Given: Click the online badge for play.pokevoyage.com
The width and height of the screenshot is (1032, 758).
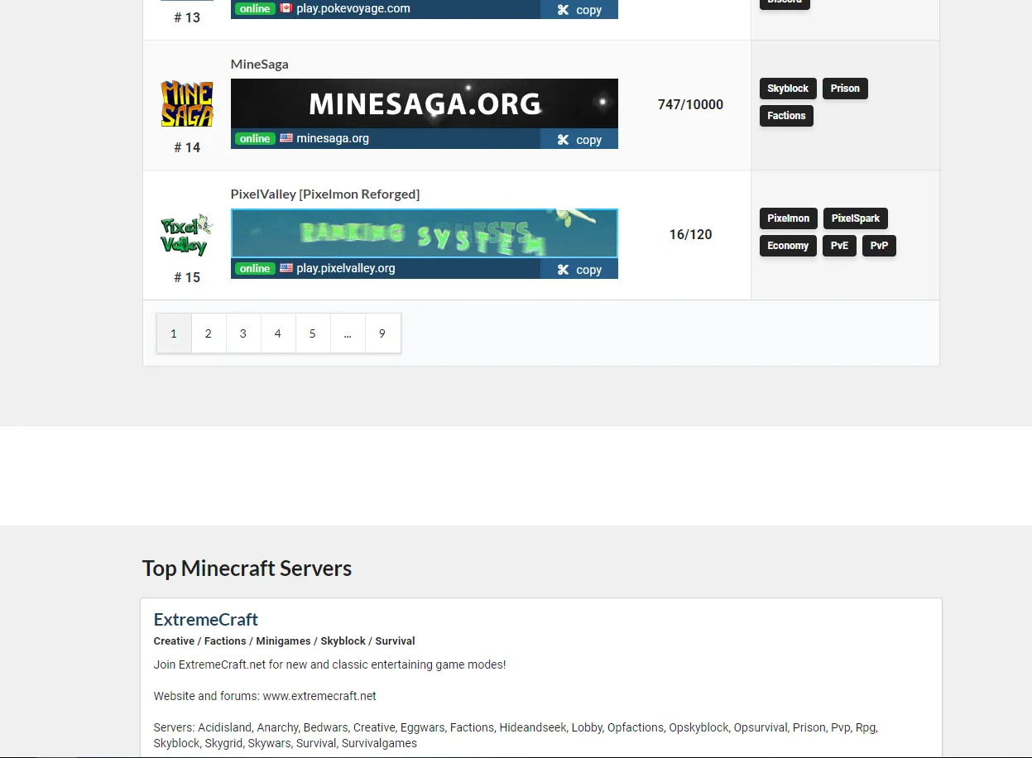Looking at the screenshot, I should pos(255,8).
